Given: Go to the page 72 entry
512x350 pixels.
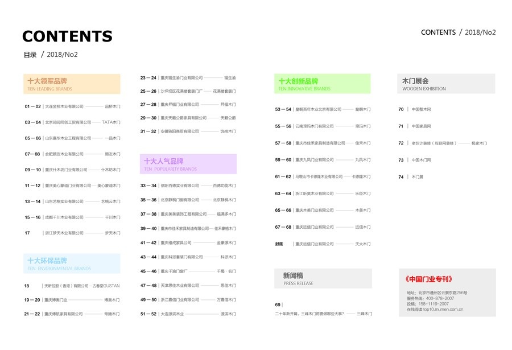Looking at the screenshot, I should (x=443, y=143).
